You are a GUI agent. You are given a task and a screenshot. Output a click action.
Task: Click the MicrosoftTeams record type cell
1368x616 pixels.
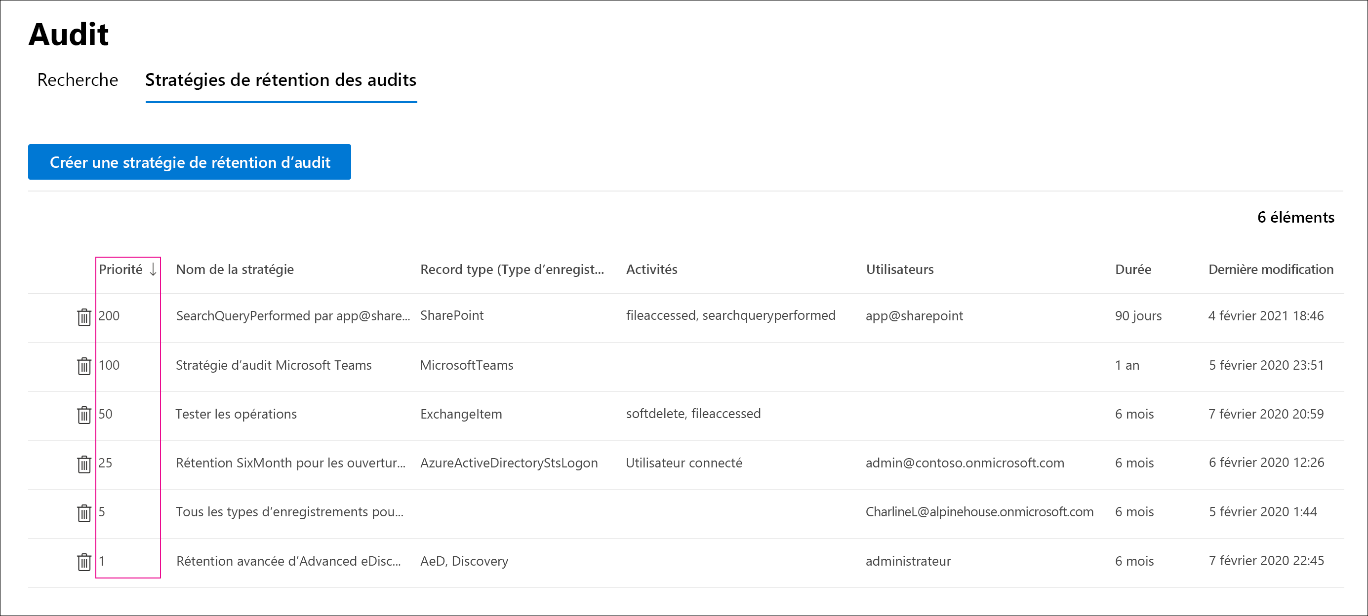(466, 365)
